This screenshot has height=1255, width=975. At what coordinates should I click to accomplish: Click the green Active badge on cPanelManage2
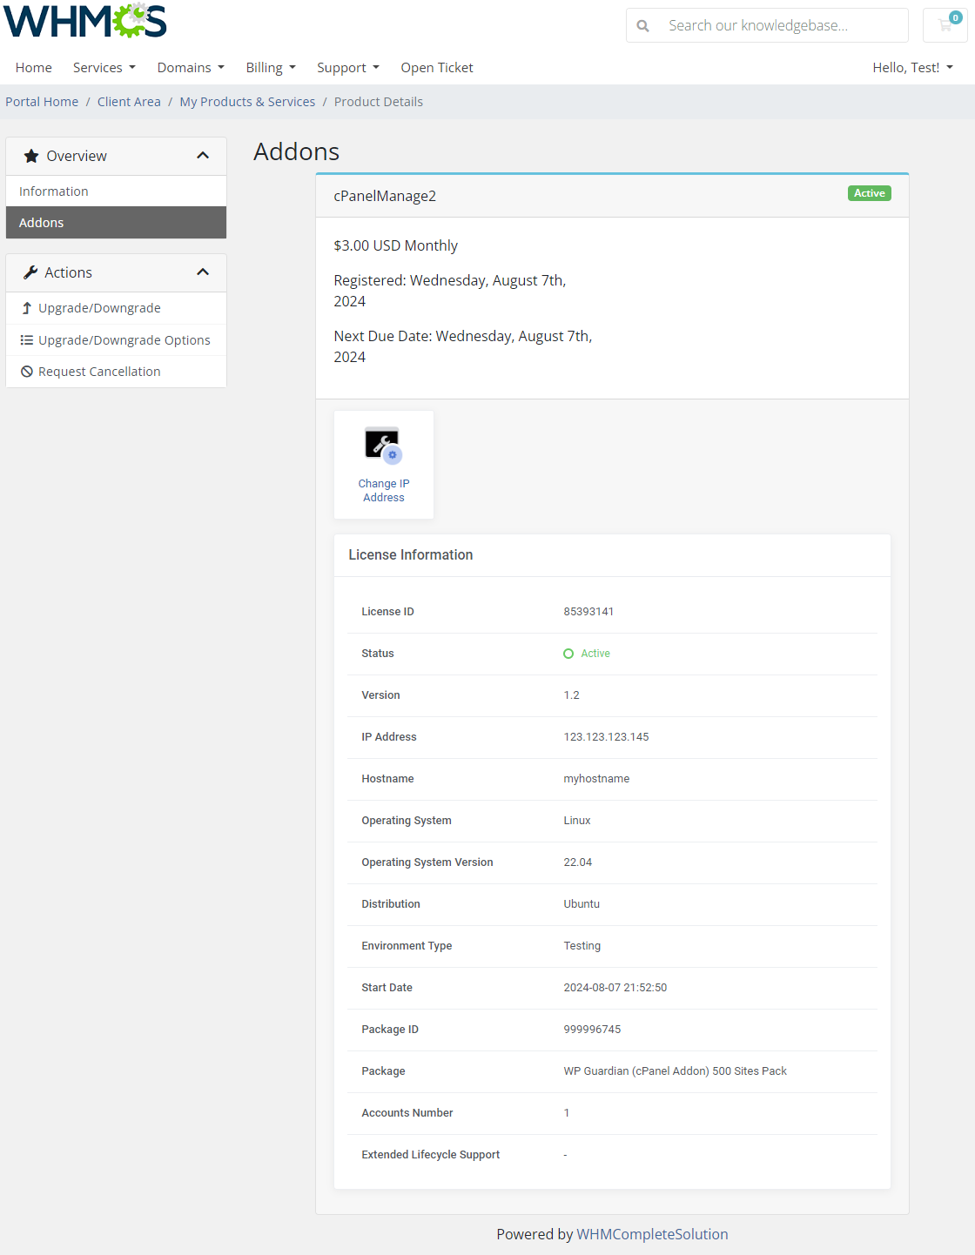coord(870,193)
